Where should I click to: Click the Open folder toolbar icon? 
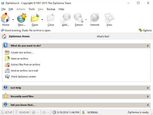[x=35, y=18]
